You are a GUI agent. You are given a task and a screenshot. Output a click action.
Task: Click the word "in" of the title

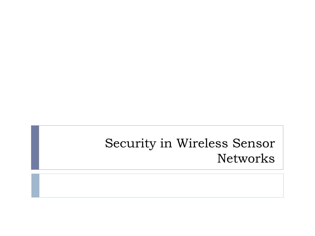point(166,143)
